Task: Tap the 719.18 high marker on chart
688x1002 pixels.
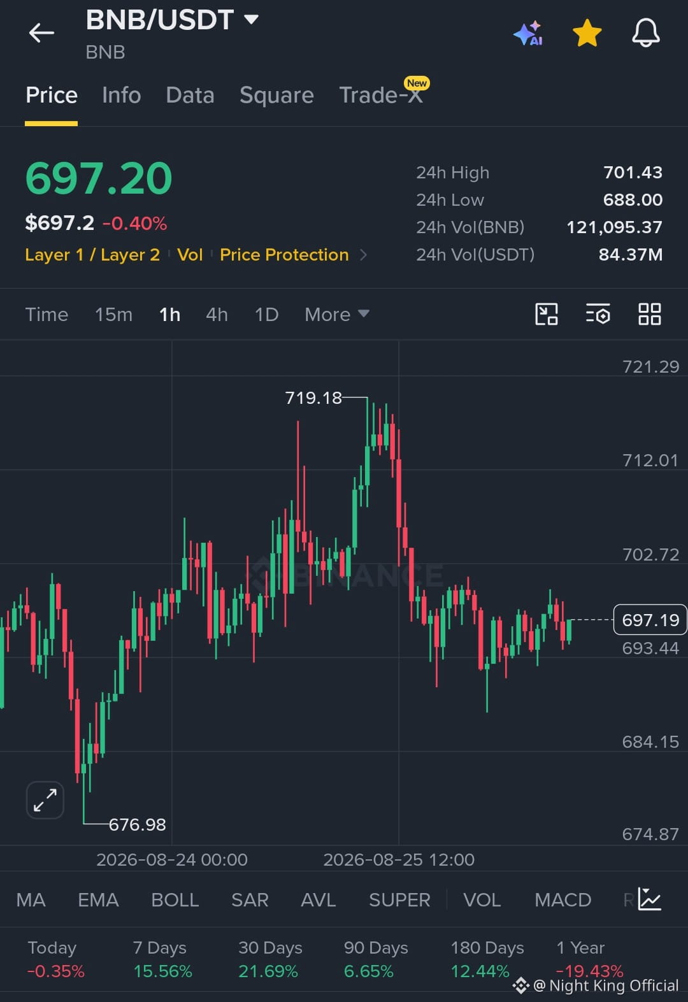Action: [313, 398]
